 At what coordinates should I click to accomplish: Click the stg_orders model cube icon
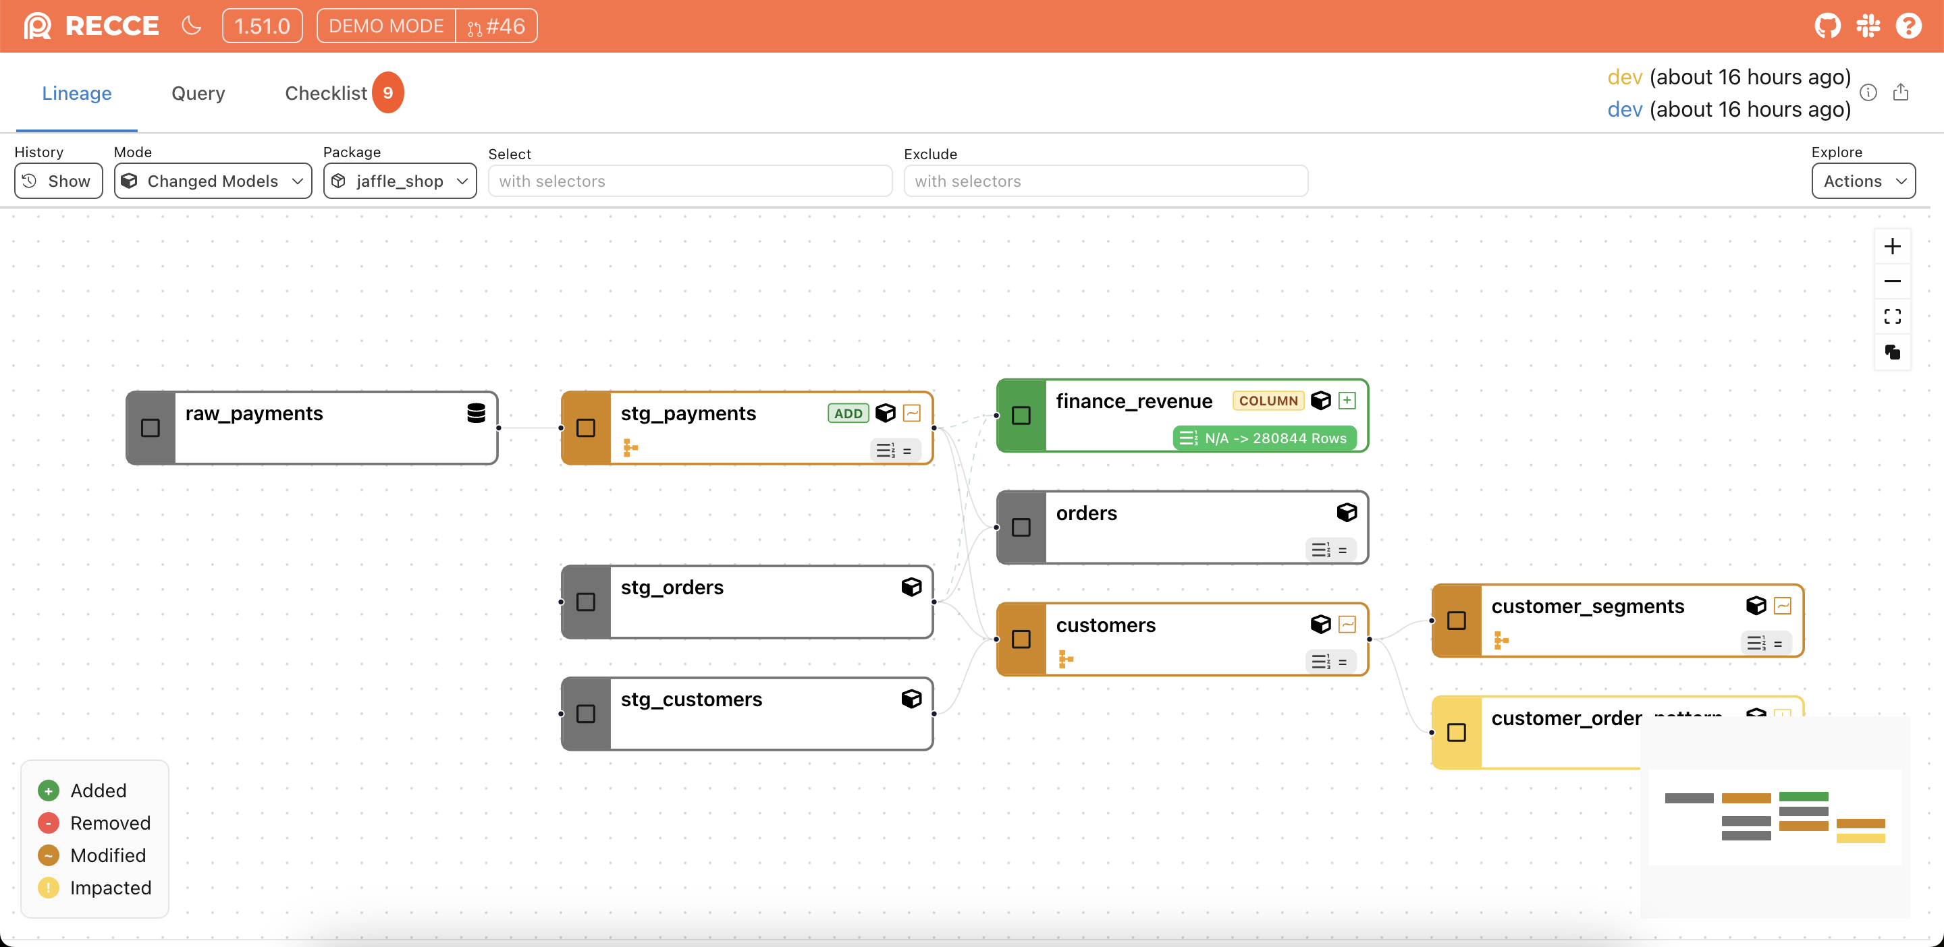[912, 587]
